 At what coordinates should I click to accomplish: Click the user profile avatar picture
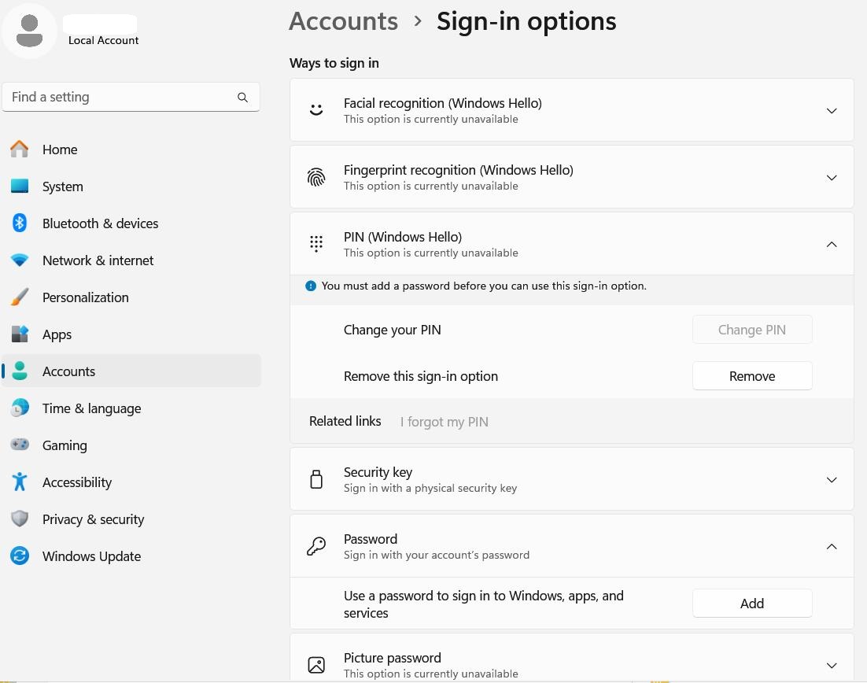click(30, 30)
